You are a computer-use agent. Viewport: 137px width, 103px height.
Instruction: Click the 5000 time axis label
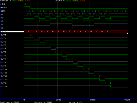(x=93, y=100)
